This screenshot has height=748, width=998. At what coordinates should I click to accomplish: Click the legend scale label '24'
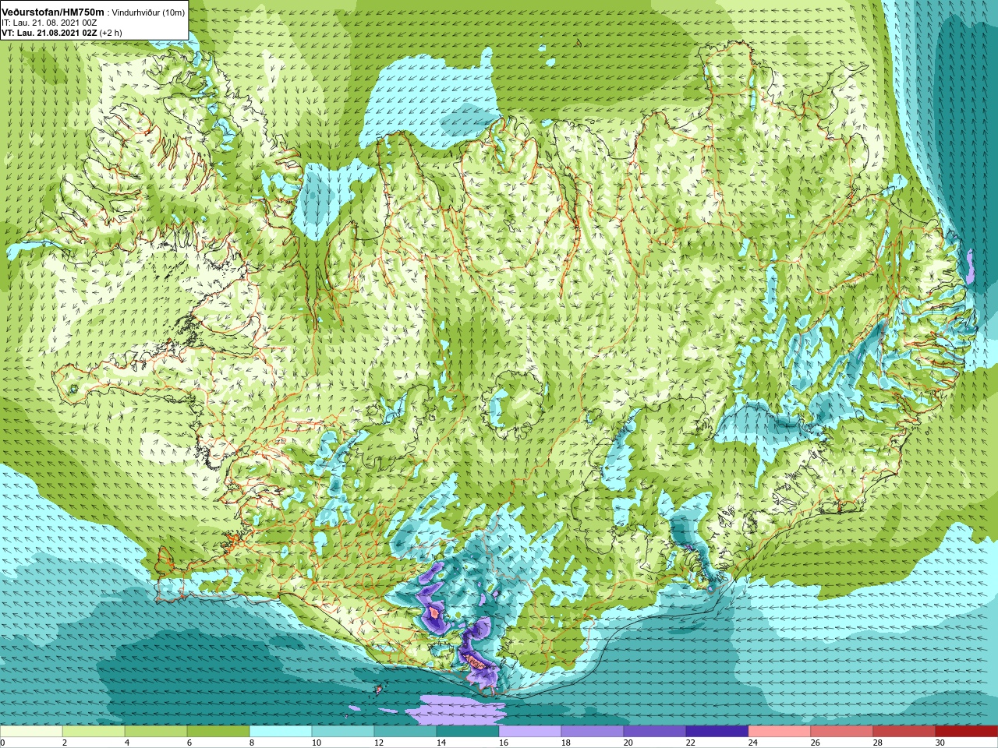(x=753, y=743)
